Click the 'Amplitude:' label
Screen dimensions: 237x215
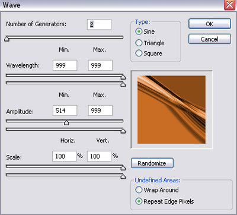click(20, 112)
